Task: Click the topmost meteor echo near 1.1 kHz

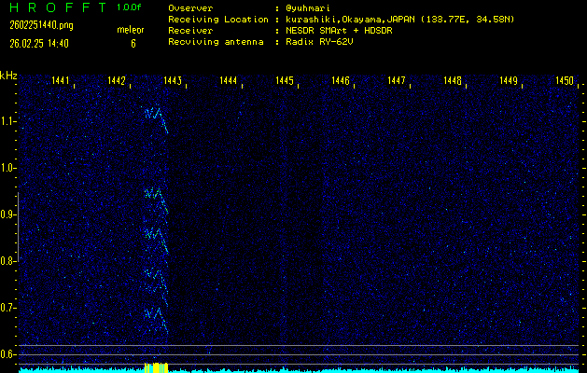Action: coord(155,116)
